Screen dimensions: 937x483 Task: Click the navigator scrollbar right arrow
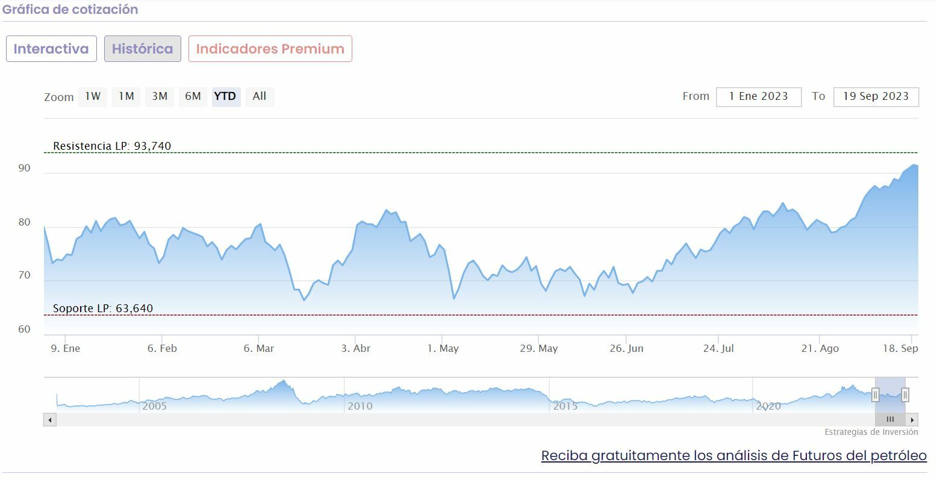click(913, 420)
